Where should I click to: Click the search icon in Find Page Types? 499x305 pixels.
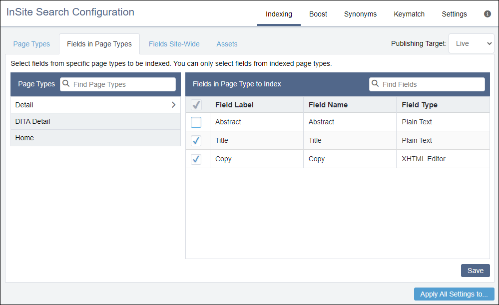(x=66, y=84)
